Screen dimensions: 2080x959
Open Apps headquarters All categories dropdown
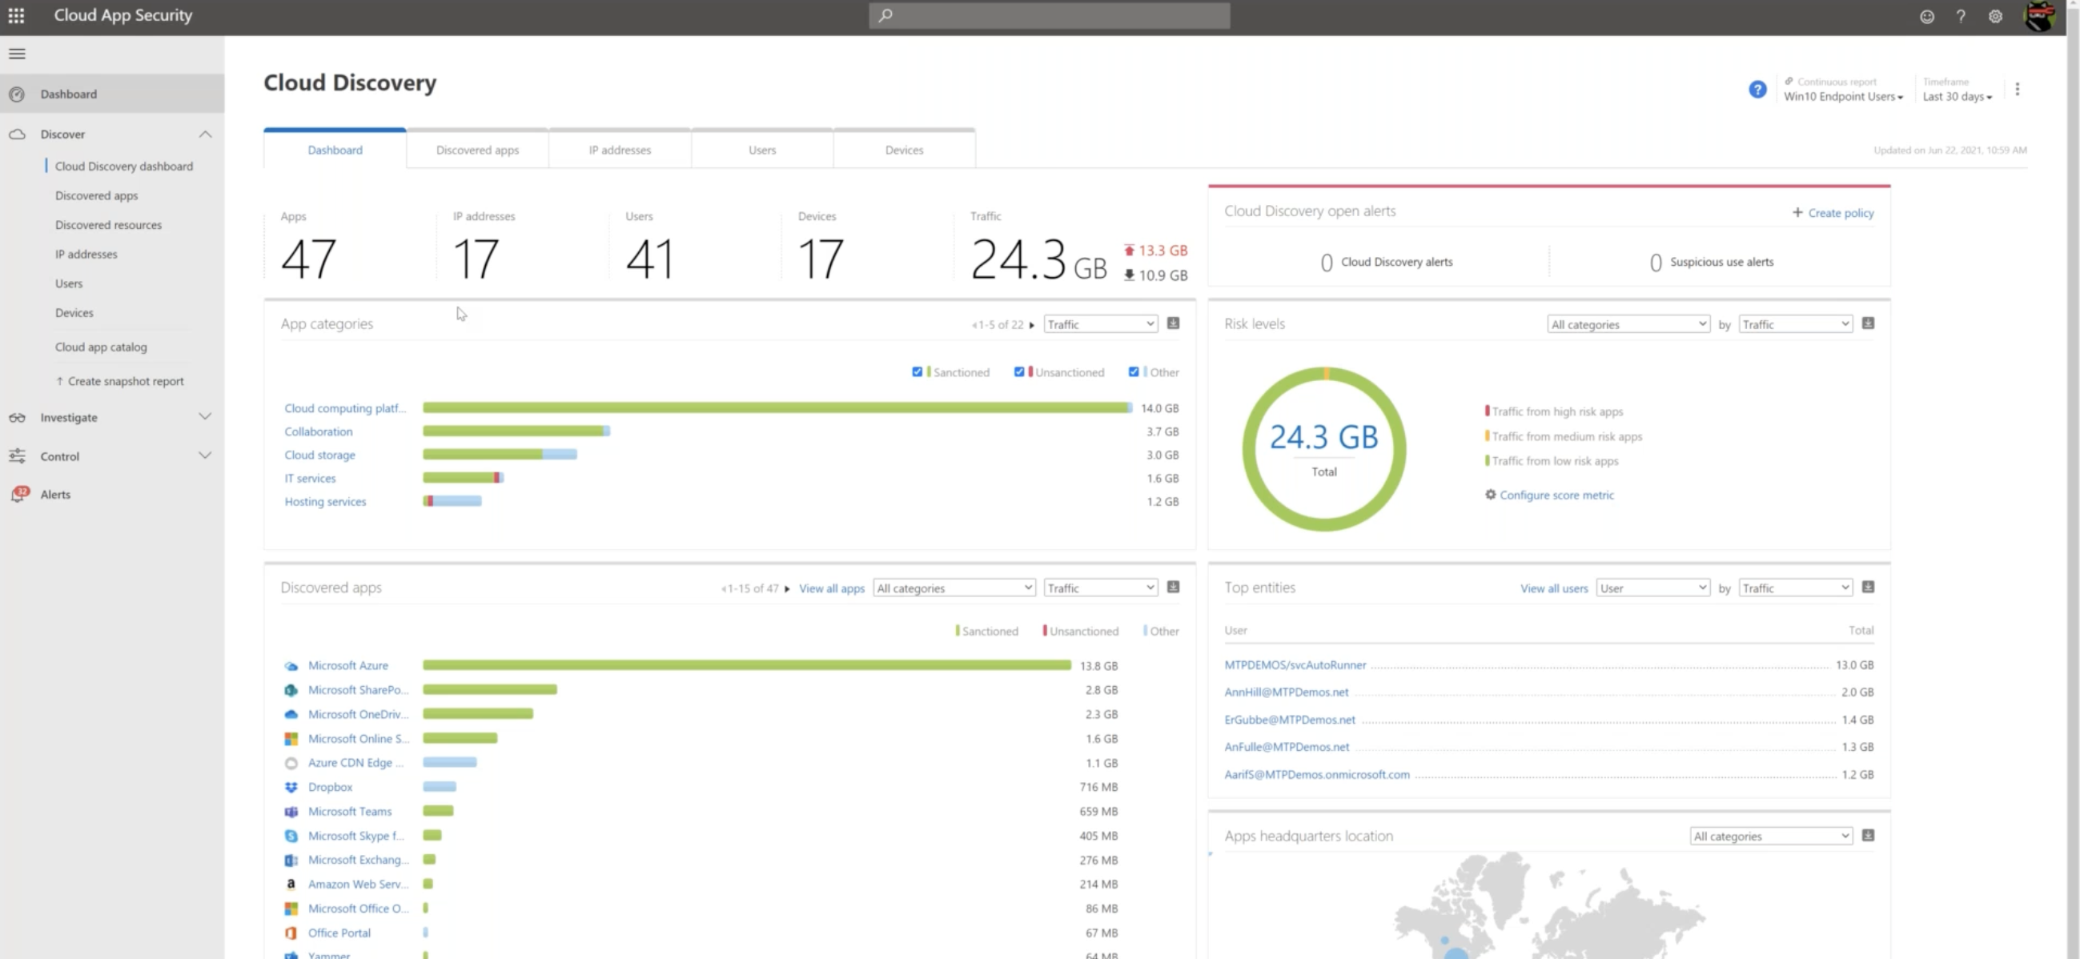1771,837
